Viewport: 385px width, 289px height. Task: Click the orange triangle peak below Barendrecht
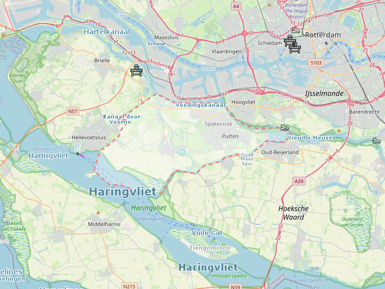tap(339, 131)
